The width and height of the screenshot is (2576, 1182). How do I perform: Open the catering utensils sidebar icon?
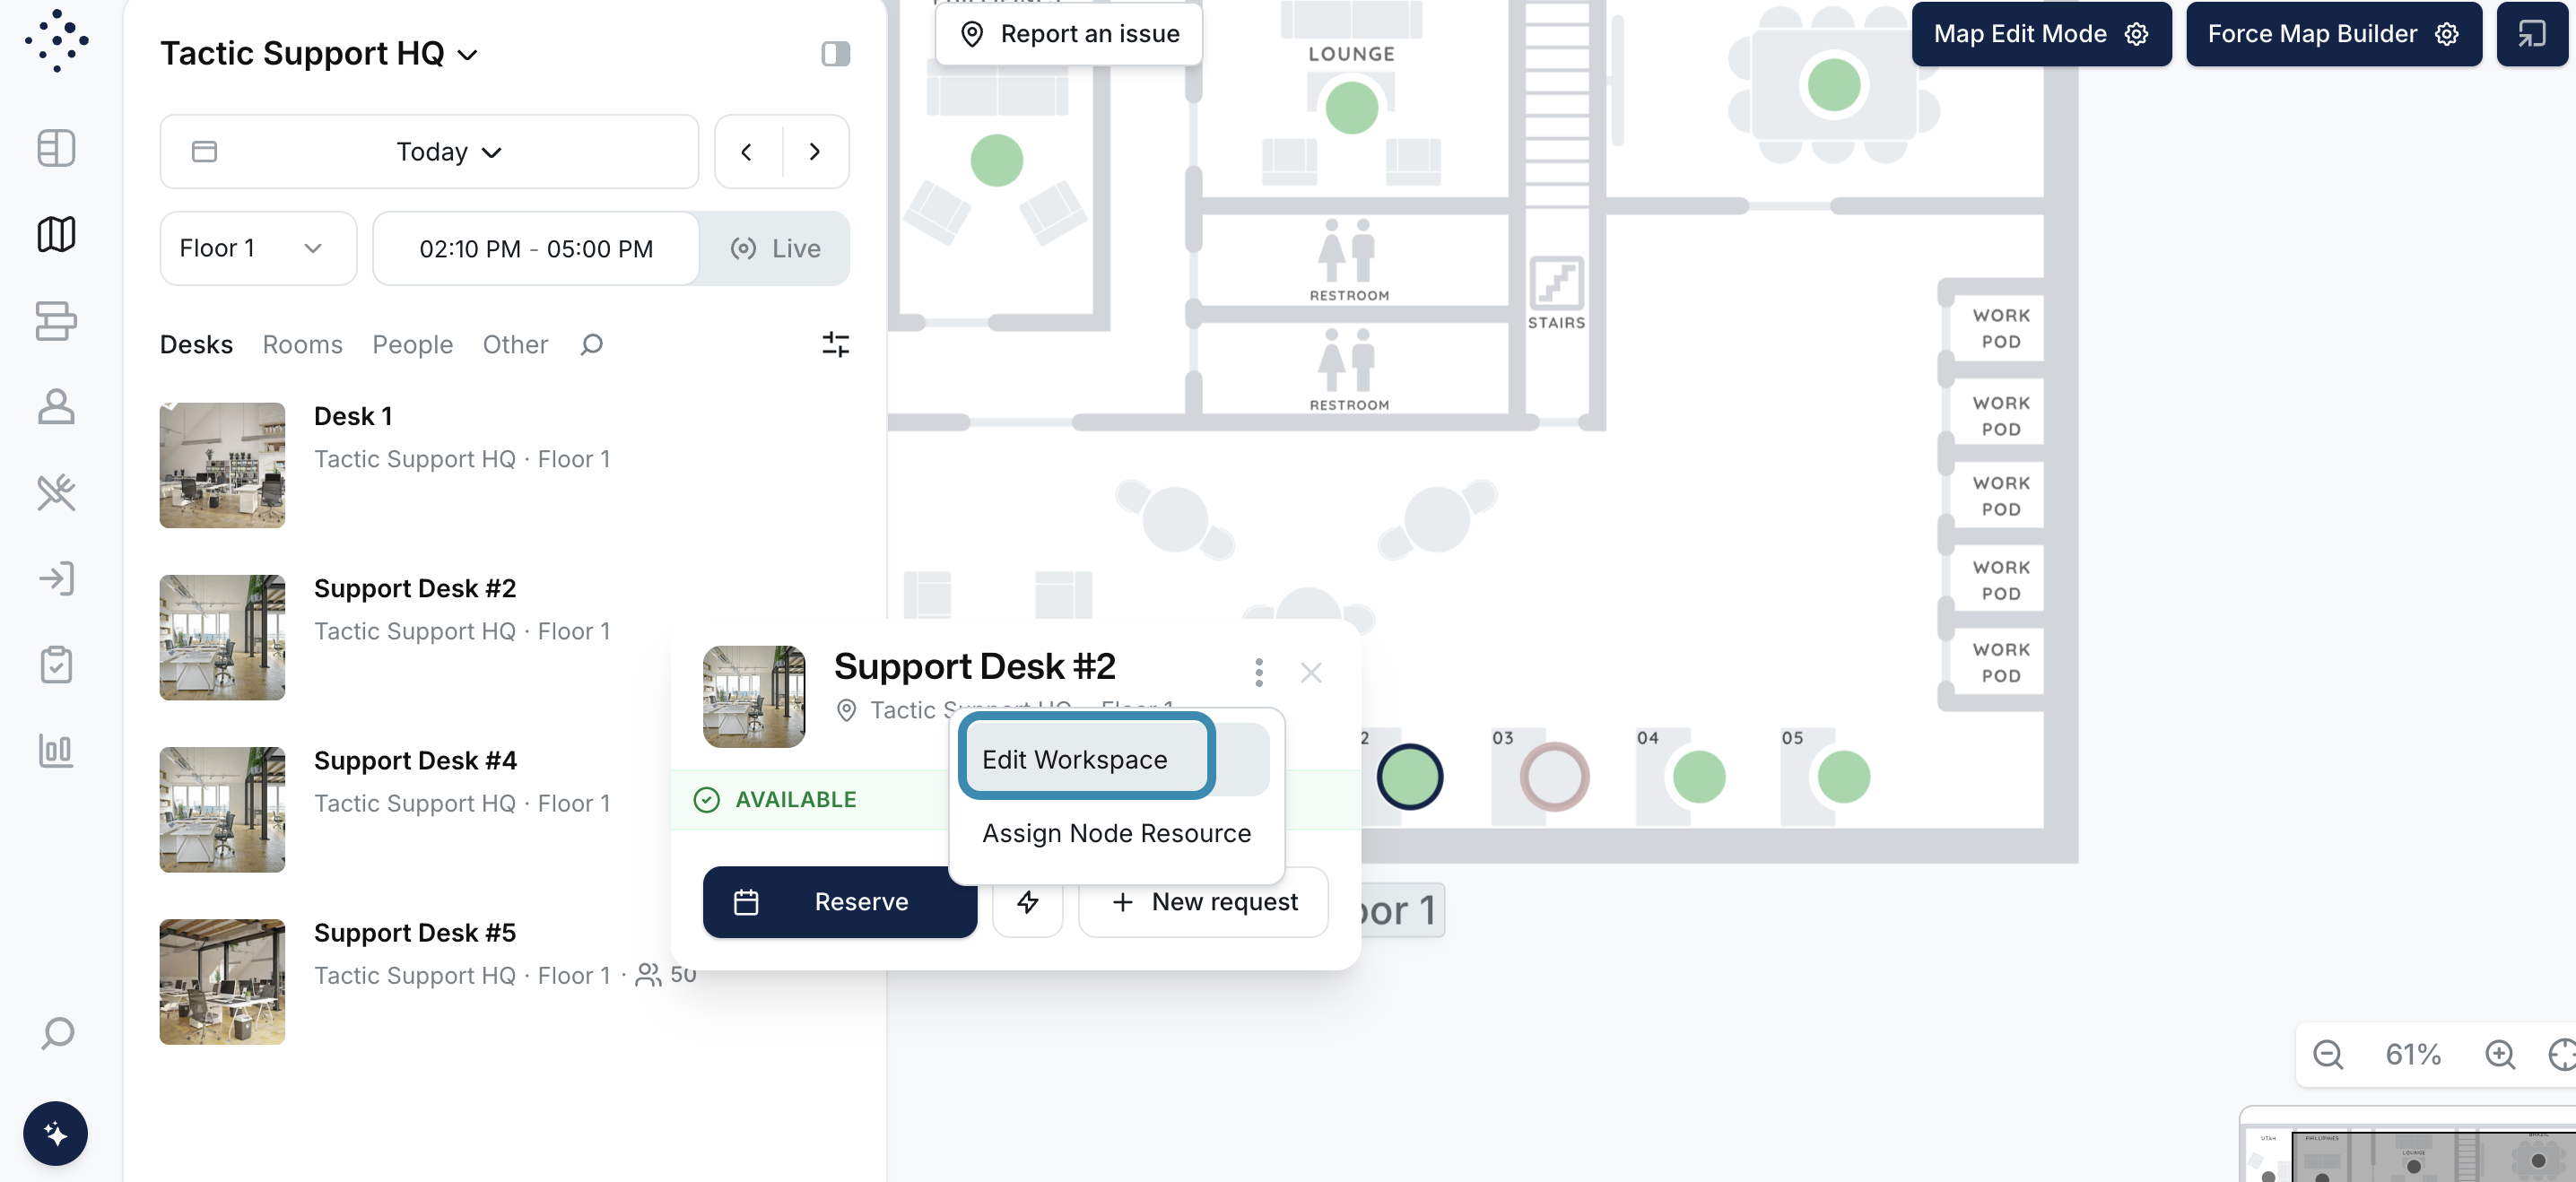(56, 492)
